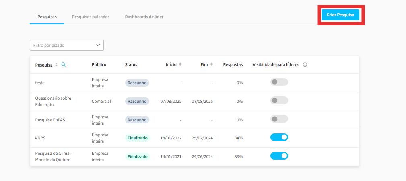Click the 83% response rate
The height and width of the screenshot is (181, 406).
(239, 157)
